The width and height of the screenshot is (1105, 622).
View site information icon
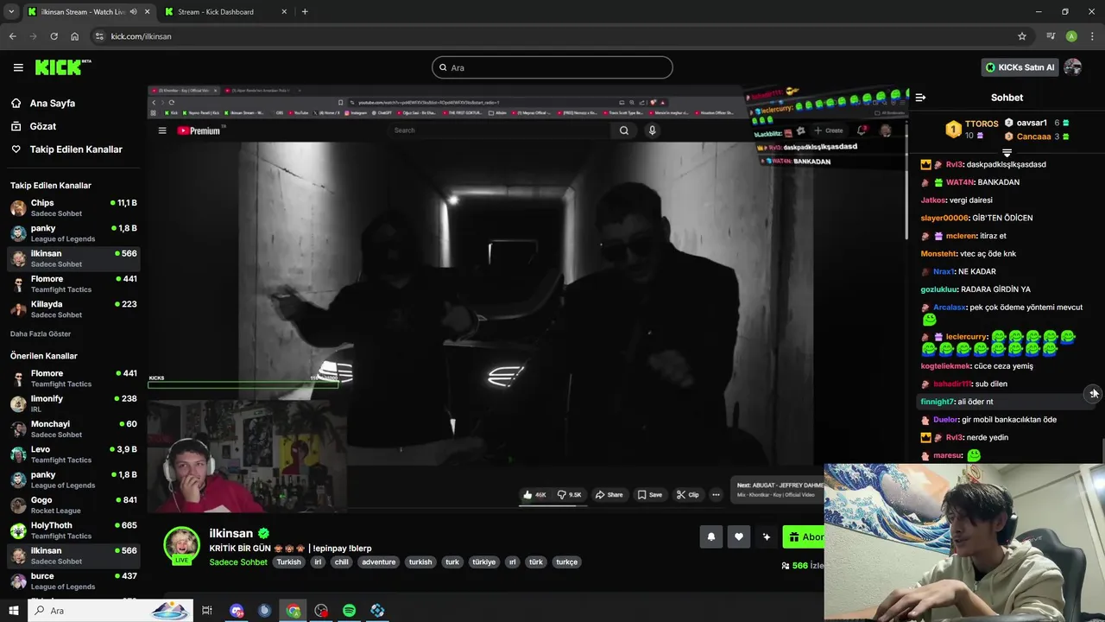pos(99,36)
